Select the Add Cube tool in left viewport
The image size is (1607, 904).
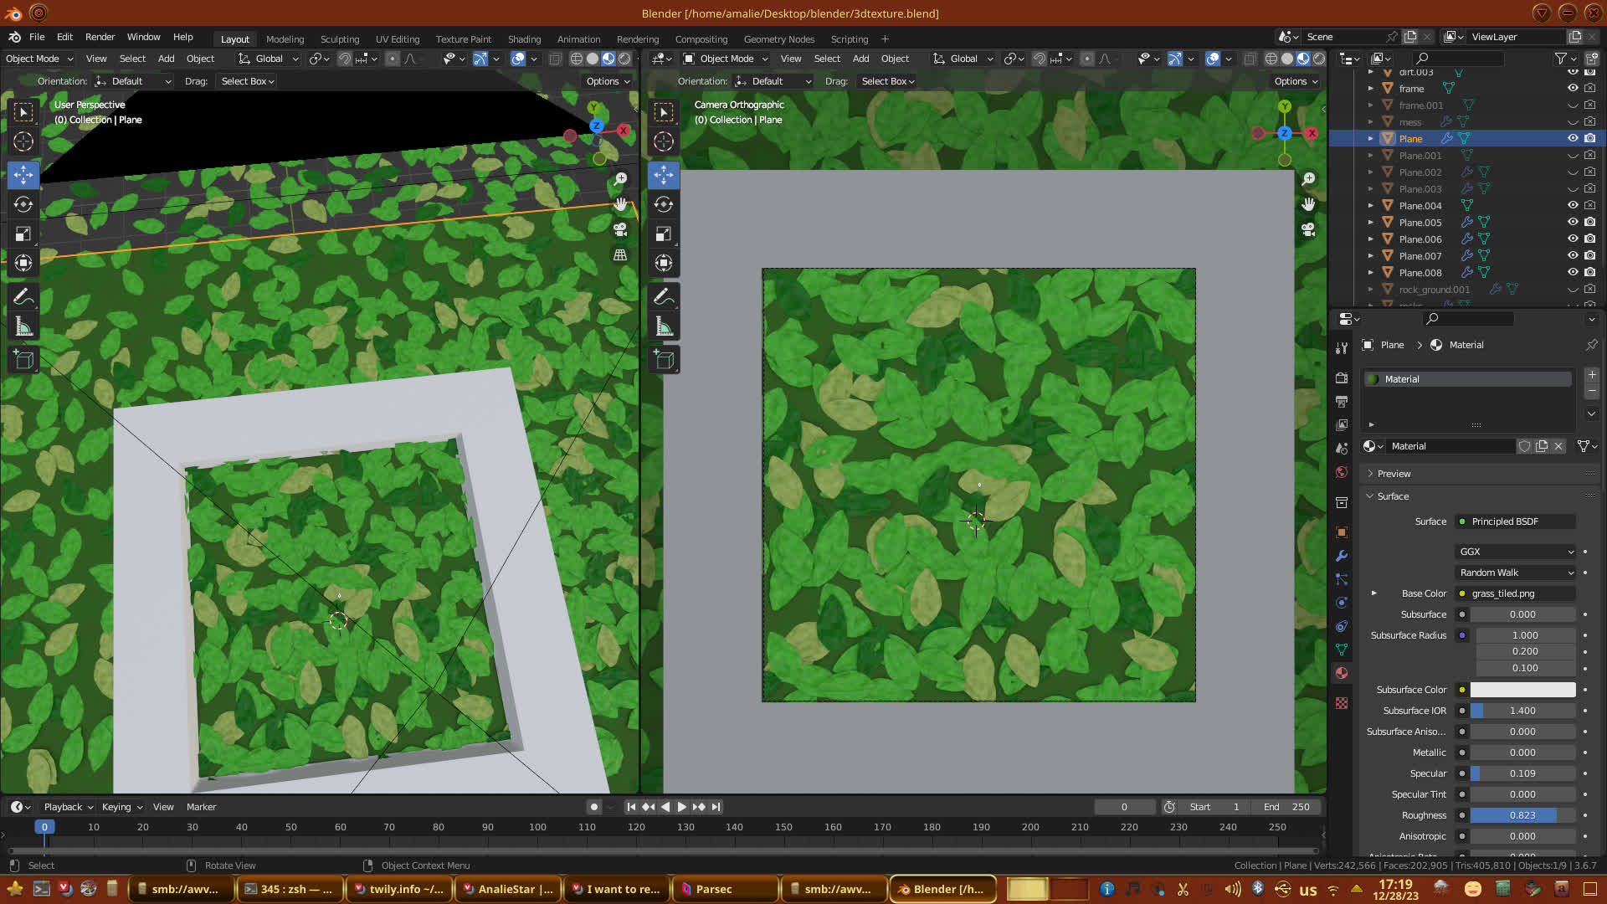23,360
